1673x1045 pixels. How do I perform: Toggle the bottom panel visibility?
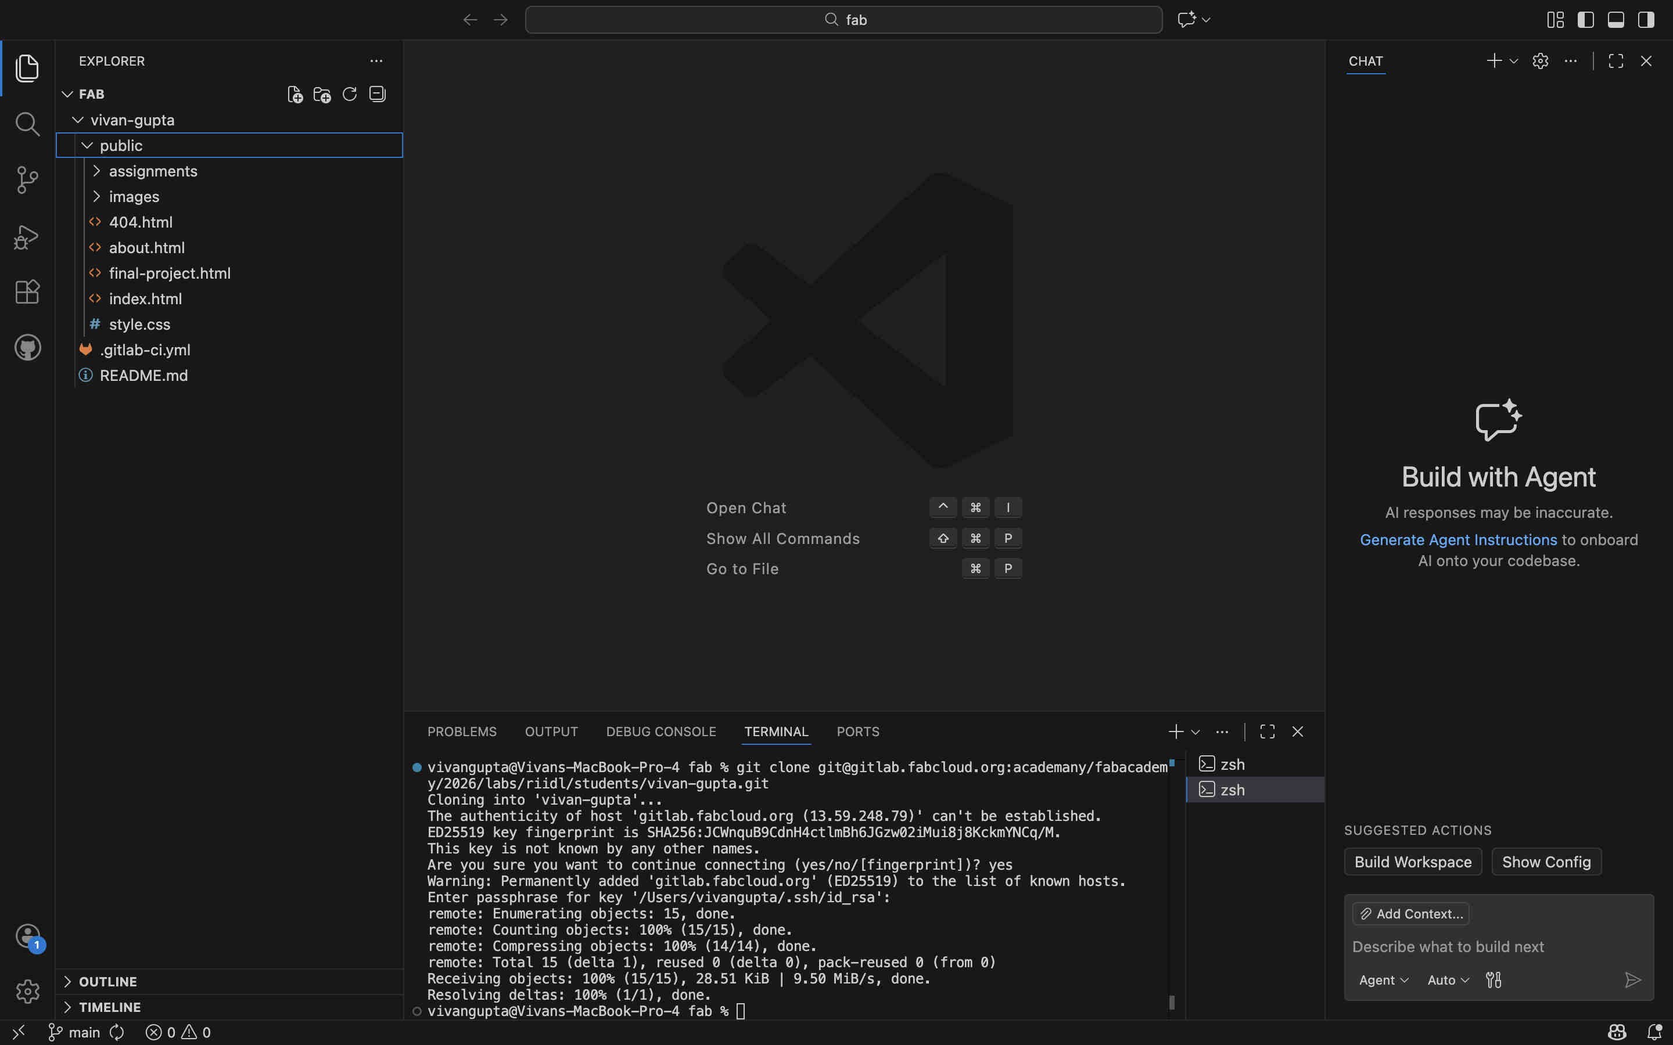1615,19
